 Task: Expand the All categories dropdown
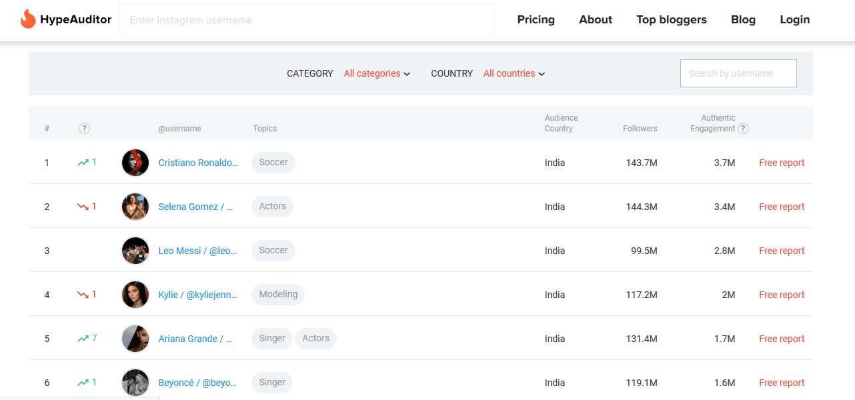coord(377,73)
